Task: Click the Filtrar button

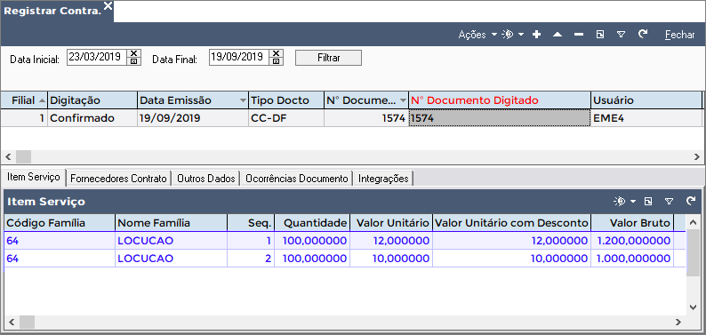Action: (328, 58)
